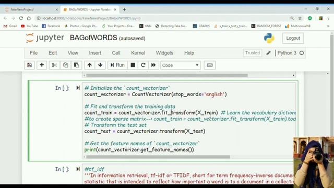Open command palette keyboard icon
This screenshot has width=334, height=188.
pyautogui.click(x=210, y=65)
